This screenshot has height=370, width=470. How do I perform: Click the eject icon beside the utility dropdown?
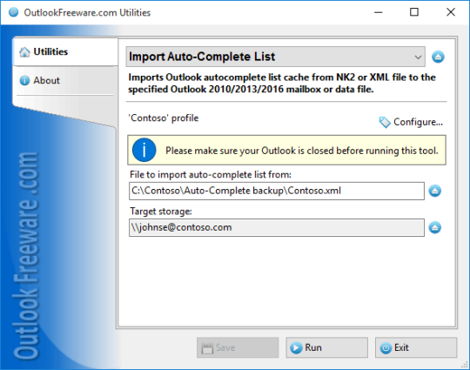438,57
